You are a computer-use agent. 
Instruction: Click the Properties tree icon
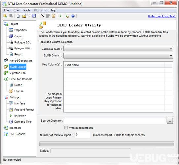pyautogui.click(x=11, y=30)
